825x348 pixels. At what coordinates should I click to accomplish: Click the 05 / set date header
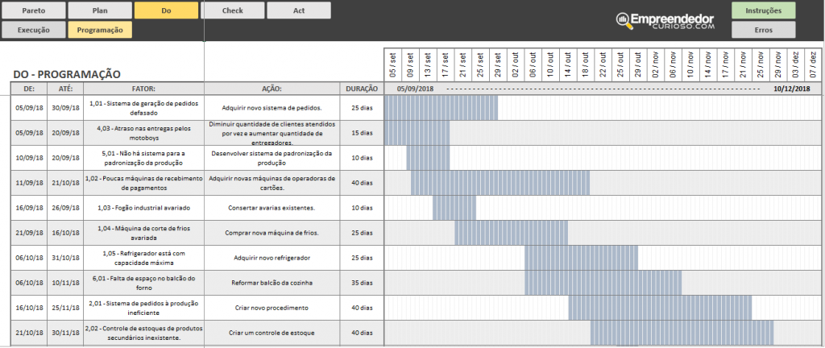393,65
